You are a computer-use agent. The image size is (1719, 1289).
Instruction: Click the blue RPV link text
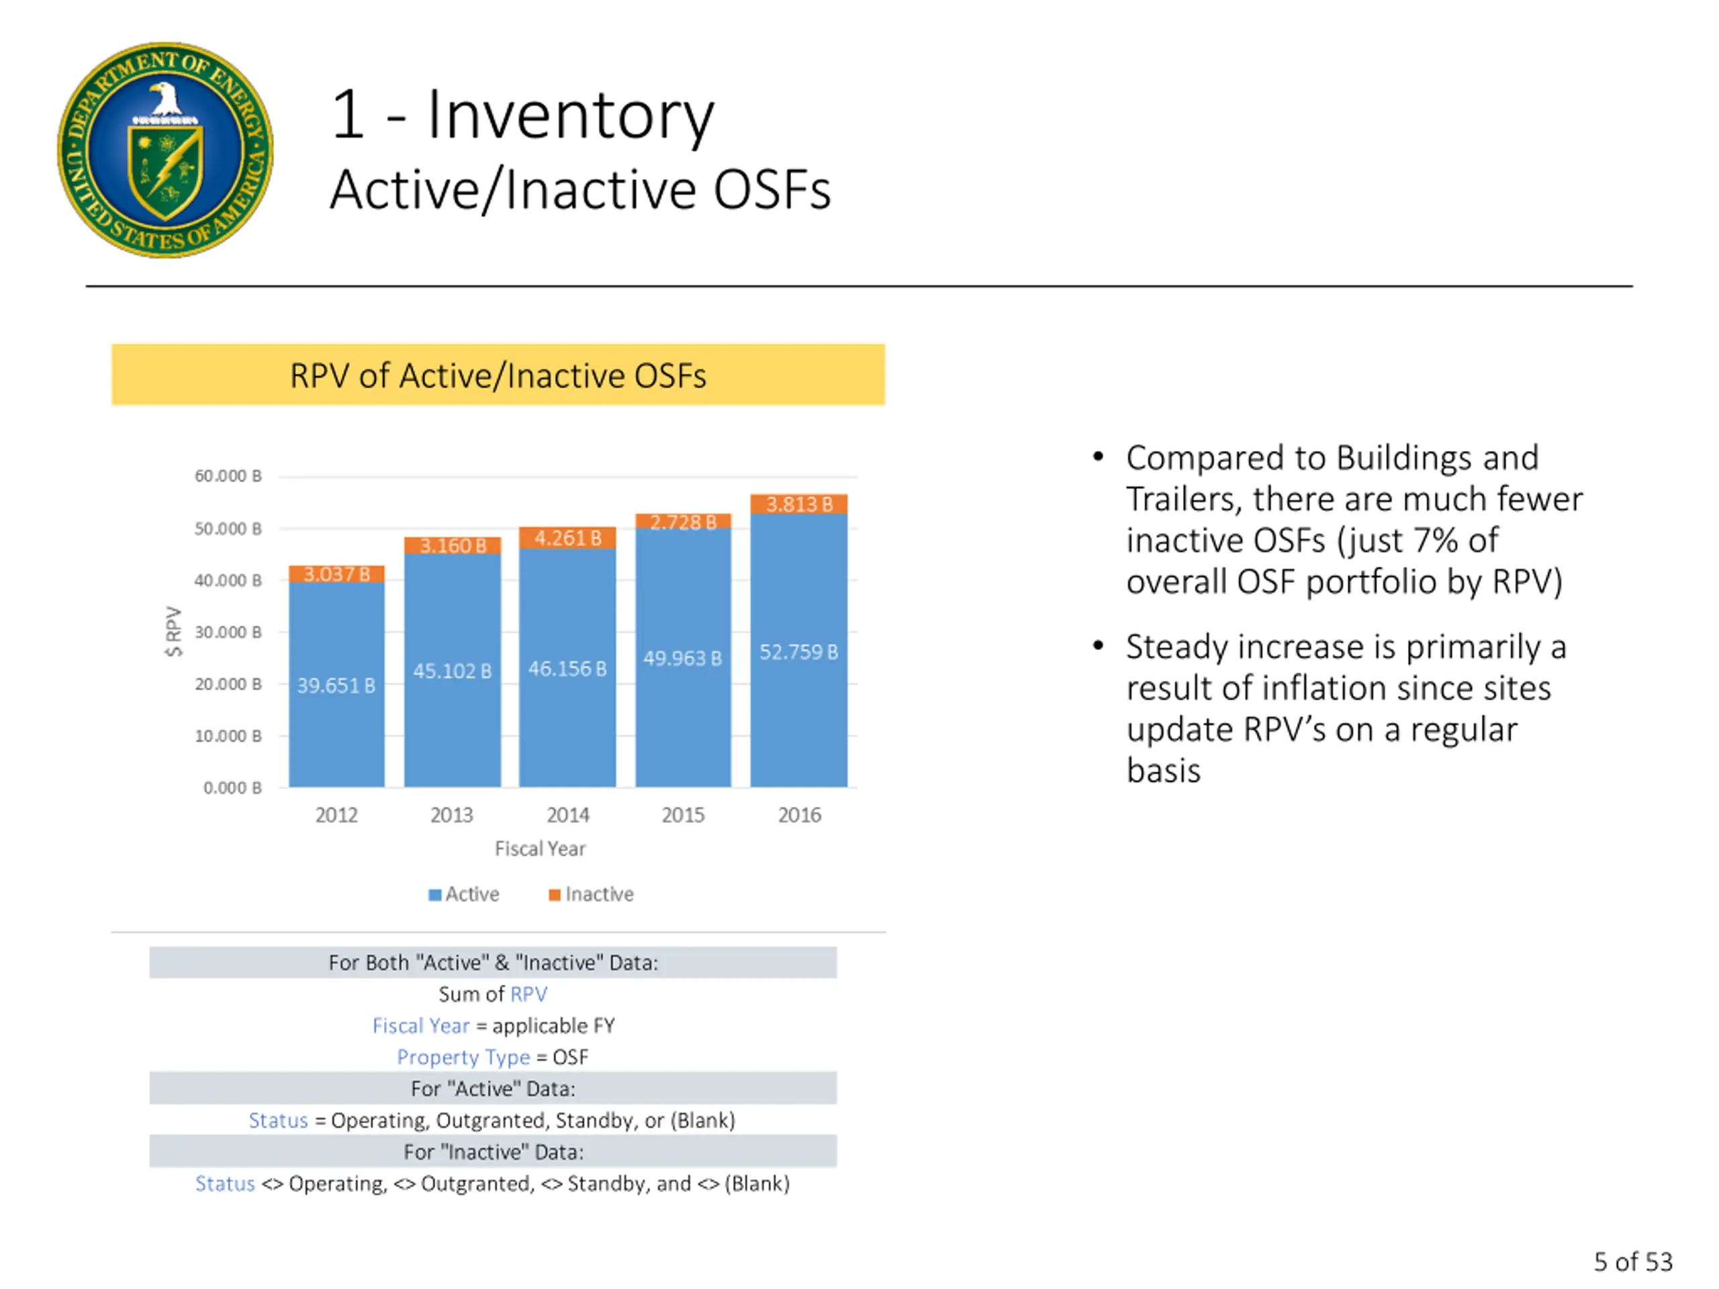528,994
